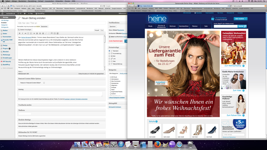This screenshot has width=267, height=150.
Task: Apply italic formatting in WordPress editor
Action: click(22, 33)
